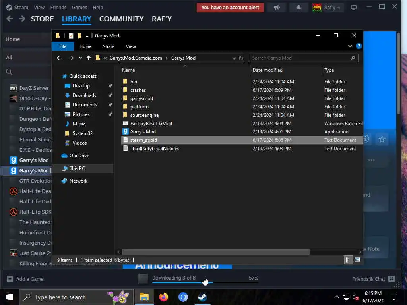Open Friends & Chat in Steam
This screenshot has height=305, width=407.
tap(373, 279)
